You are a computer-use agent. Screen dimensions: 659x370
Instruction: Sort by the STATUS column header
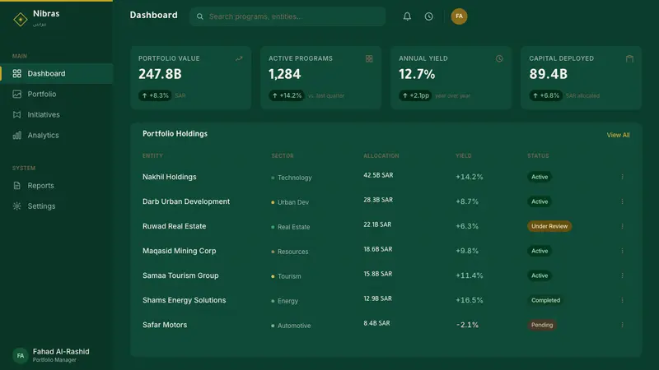point(538,155)
